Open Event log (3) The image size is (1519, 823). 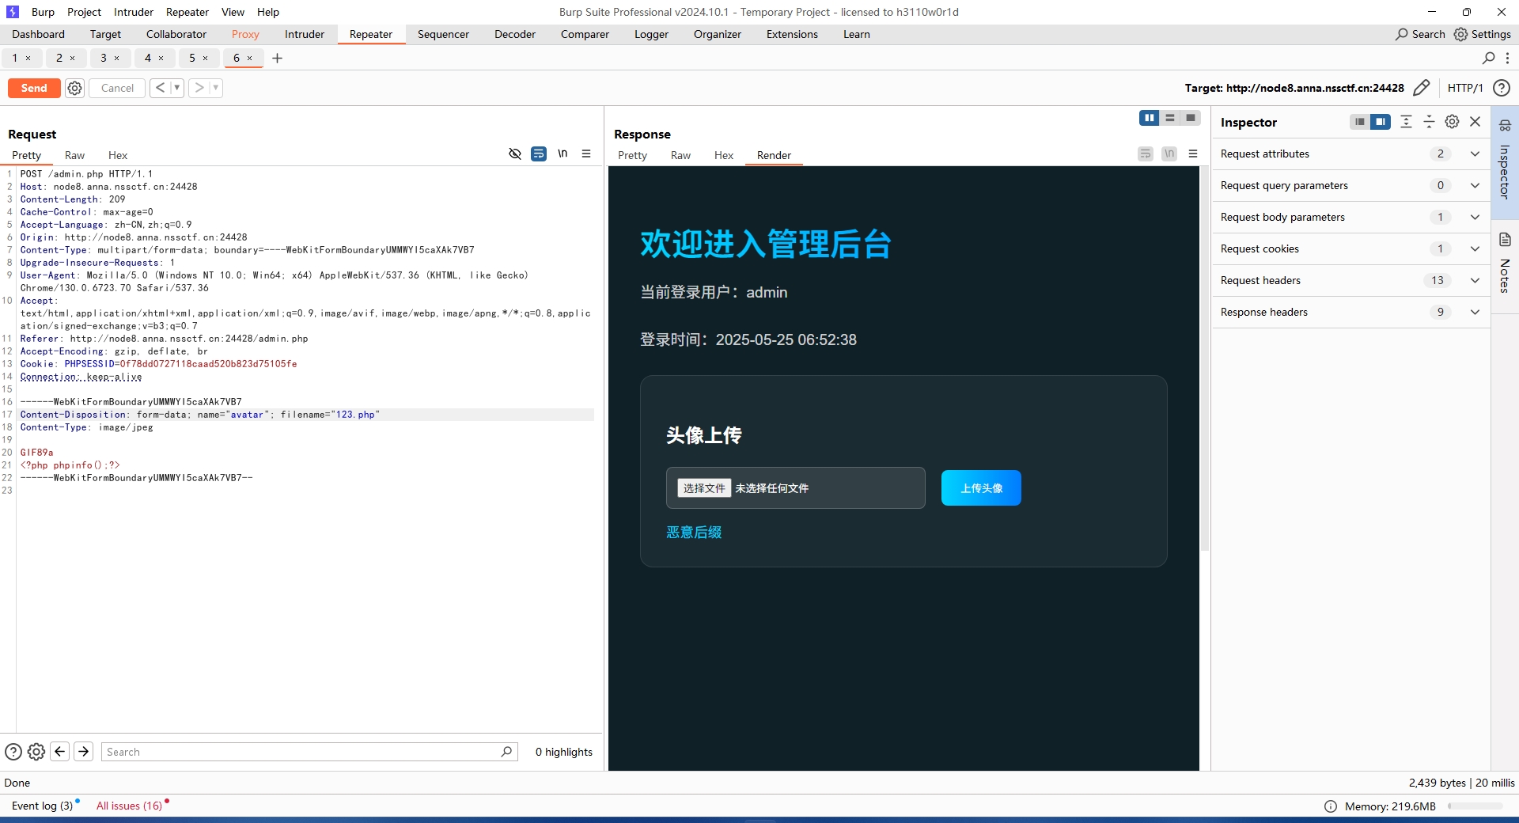click(x=42, y=806)
